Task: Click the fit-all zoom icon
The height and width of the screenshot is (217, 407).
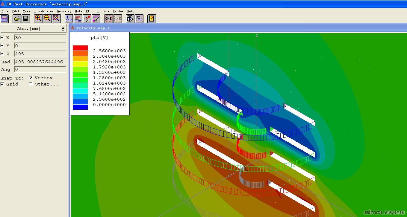Action: 56,19
